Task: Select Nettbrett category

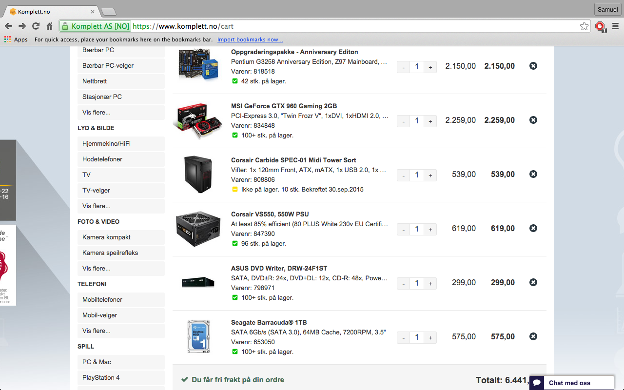Action: [x=121, y=81]
